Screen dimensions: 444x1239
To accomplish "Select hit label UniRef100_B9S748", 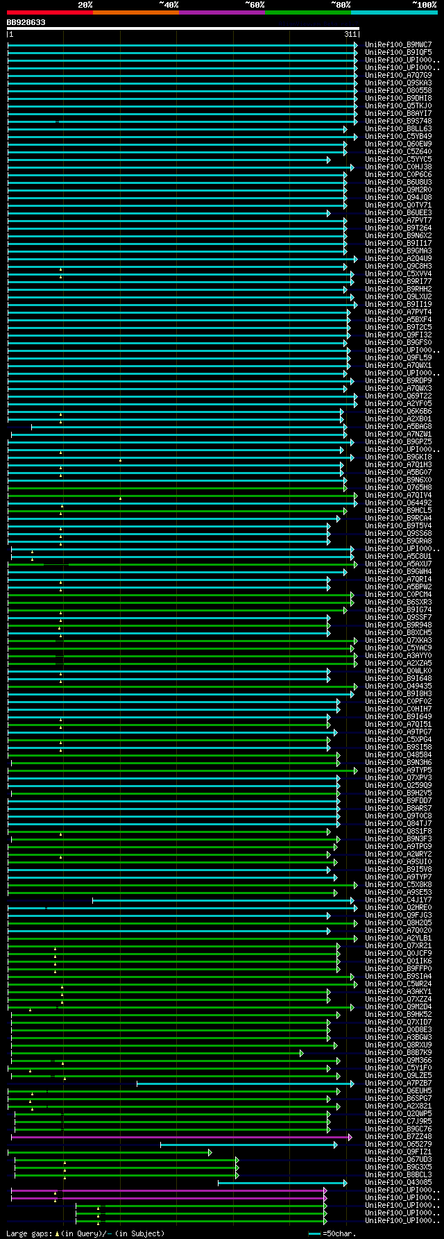I will (x=398, y=121).
